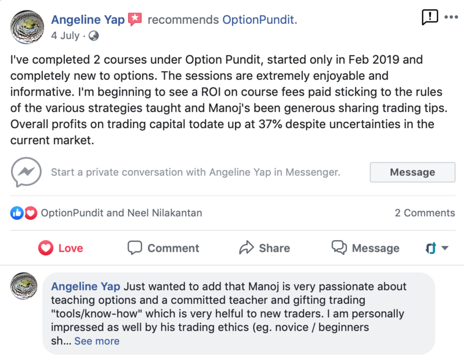Click the Message action in reaction bar

(365, 248)
